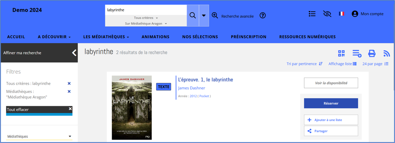Expand the Sur Médiathèque Aragon dropdown
Screen dimensions: 395x143
pyautogui.click(x=146, y=24)
